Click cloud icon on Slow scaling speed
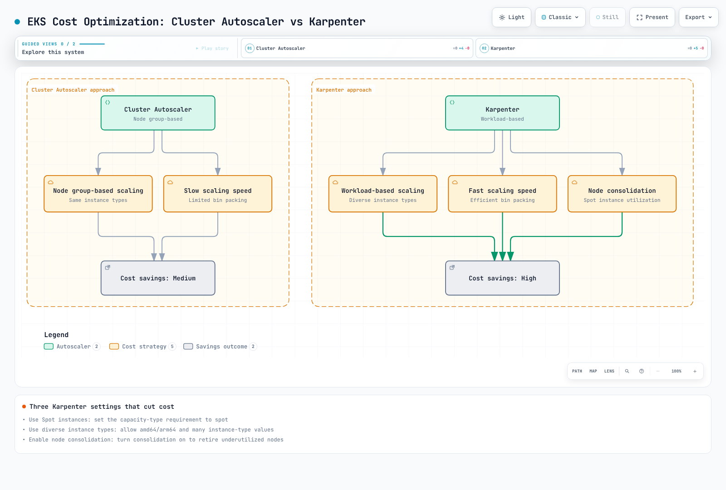The width and height of the screenshot is (726, 490). [x=170, y=182]
